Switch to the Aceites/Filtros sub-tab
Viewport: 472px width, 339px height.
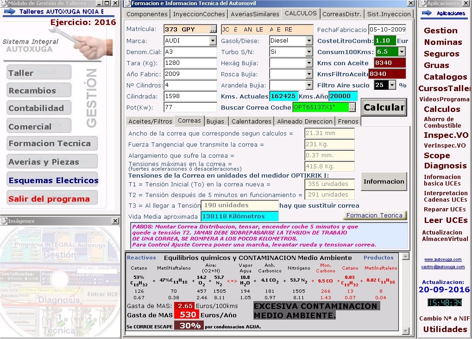pos(150,121)
